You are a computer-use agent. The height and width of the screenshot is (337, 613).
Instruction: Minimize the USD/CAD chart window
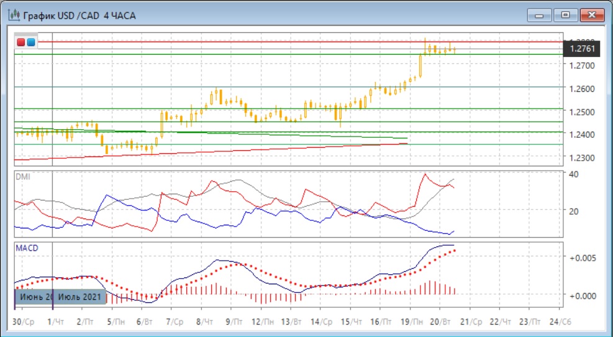(x=540, y=16)
